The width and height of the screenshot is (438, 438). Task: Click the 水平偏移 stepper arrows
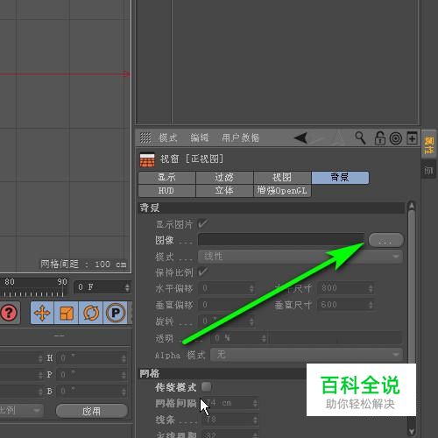tap(251, 289)
